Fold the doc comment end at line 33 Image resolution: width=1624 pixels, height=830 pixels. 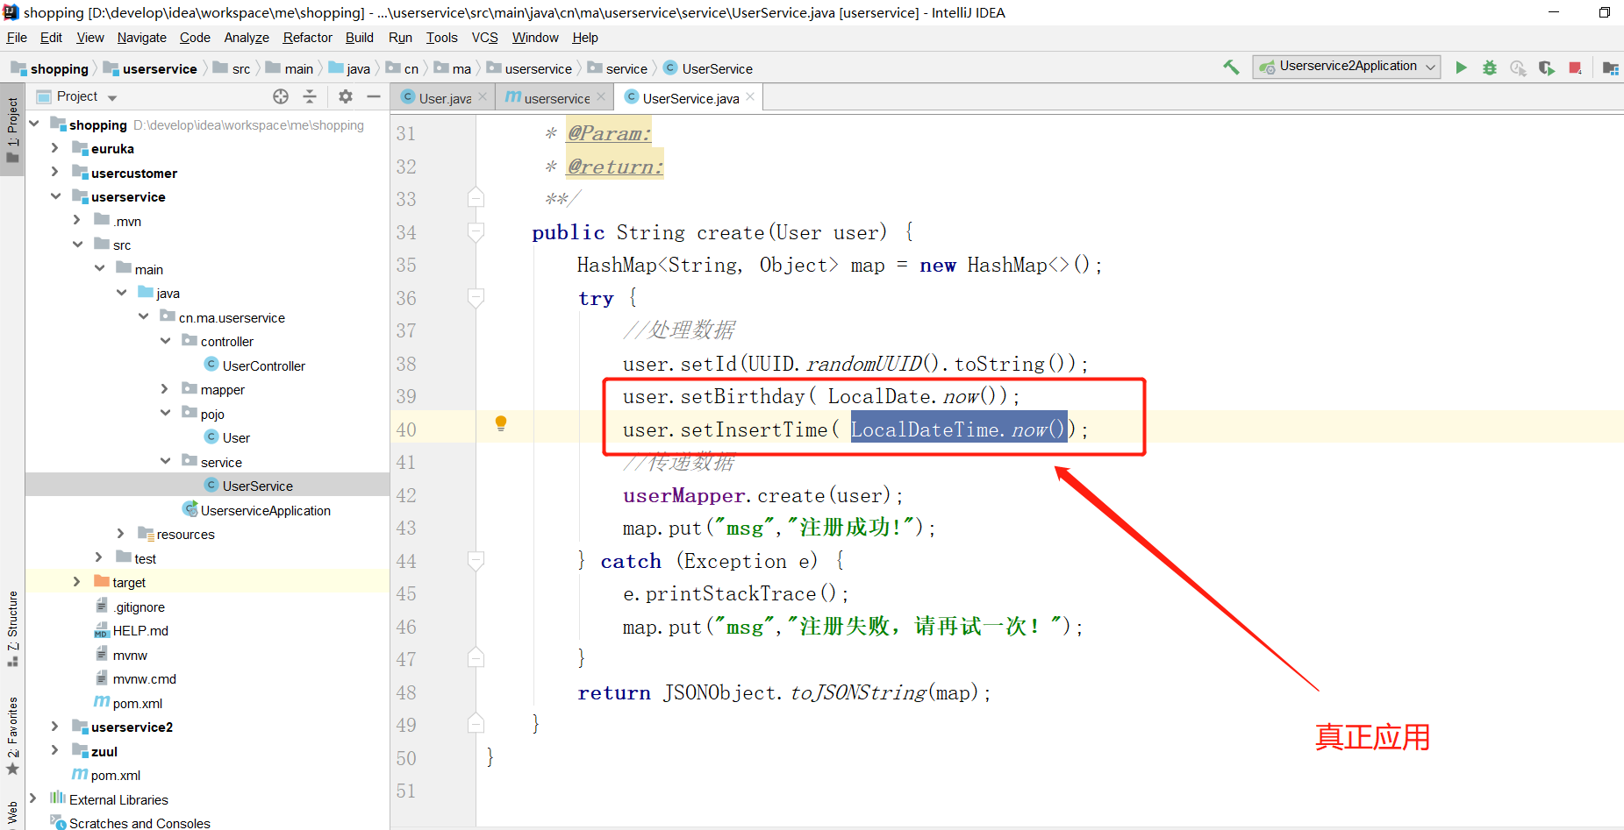click(x=476, y=198)
